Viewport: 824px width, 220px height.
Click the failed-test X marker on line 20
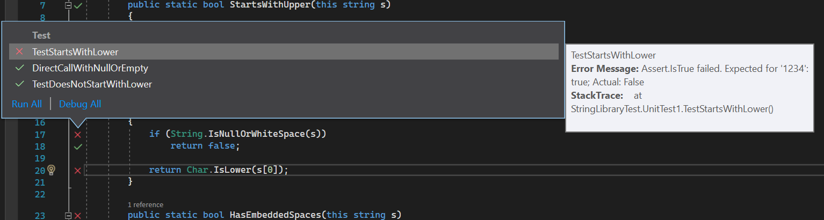pos(78,170)
